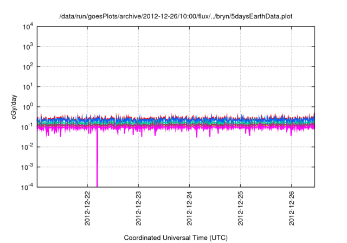Click the plot title file path
Viewport: 347px width, 243px height.
[176, 16]
